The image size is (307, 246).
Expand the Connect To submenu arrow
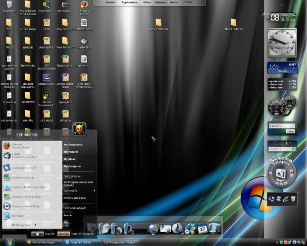(x=95, y=190)
